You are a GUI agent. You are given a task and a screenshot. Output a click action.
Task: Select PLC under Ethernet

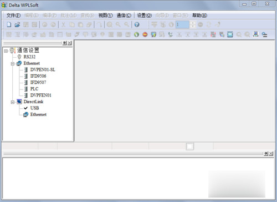coord(34,89)
